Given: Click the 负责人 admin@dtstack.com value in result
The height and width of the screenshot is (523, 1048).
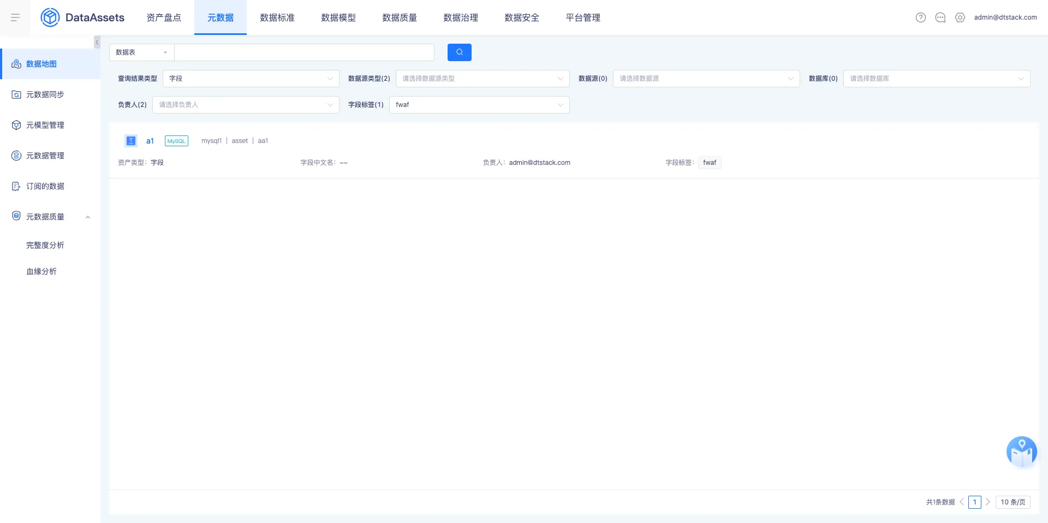Looking at the screenshot, I should [540, 163].
